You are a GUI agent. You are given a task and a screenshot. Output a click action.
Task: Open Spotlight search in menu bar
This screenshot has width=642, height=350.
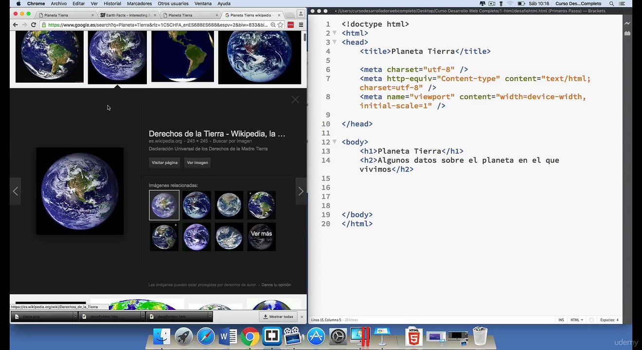pyautogui.click(x=611, y=3)
